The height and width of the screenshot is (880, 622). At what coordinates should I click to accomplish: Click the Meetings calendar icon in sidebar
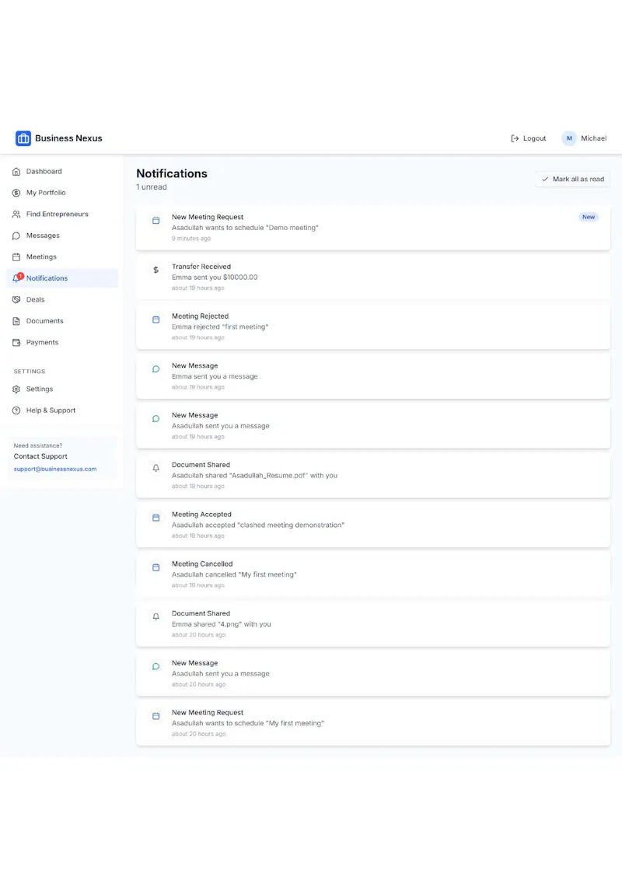coord(16,257)
